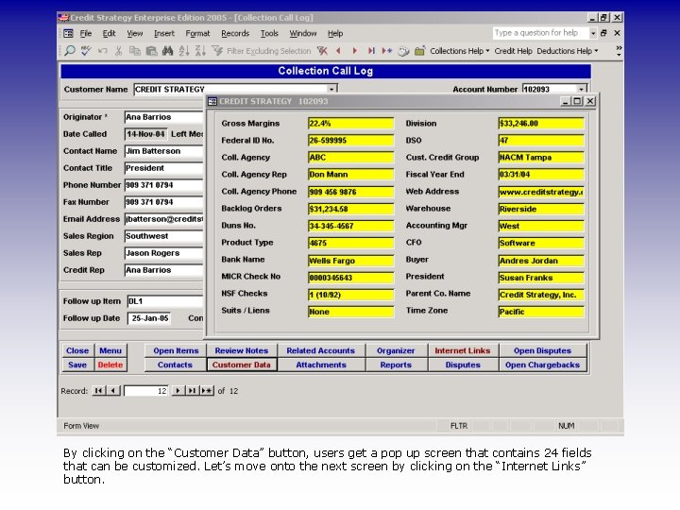
Task: Click the Review Notes button
Action: pyautogui.click(x=242, y=350)
